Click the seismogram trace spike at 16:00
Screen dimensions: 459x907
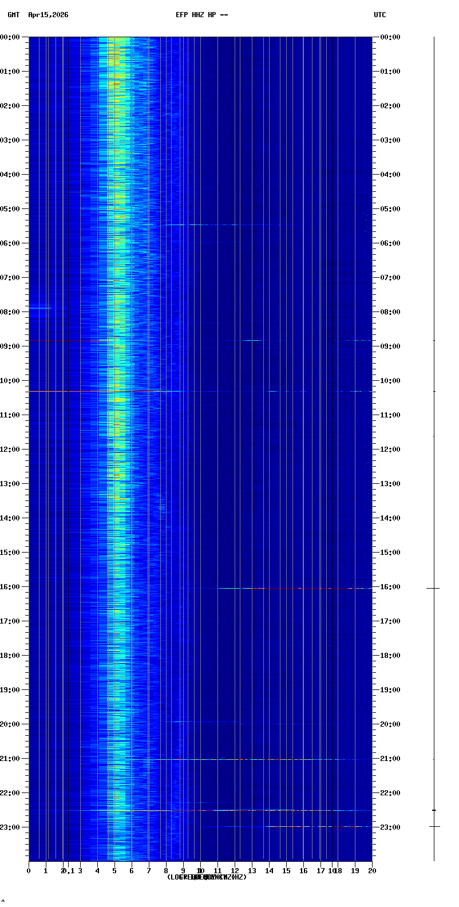point(433,588)
